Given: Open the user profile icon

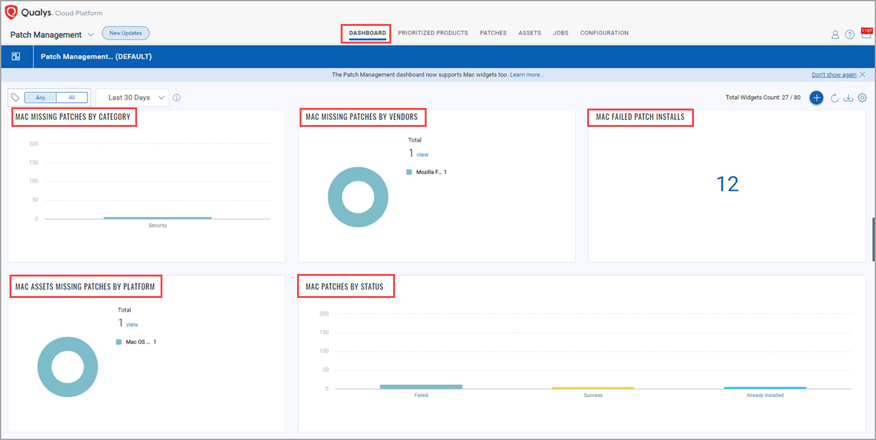Looking at the screenshot, I should pos(835,35).
